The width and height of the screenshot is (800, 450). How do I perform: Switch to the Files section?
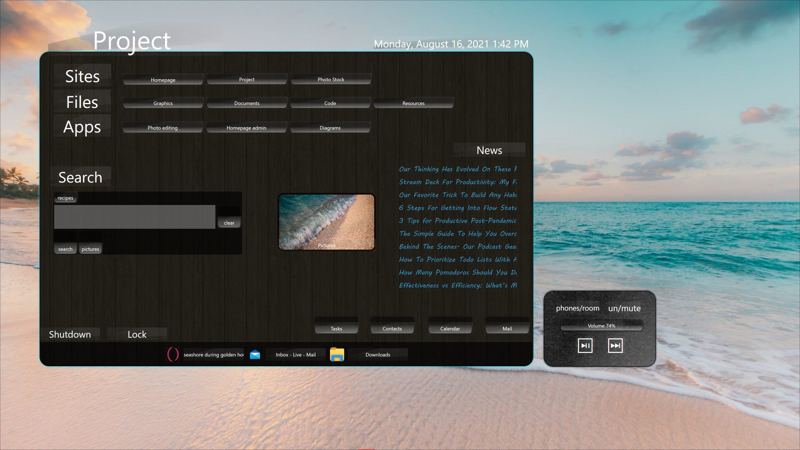click(x=82, y=102)
